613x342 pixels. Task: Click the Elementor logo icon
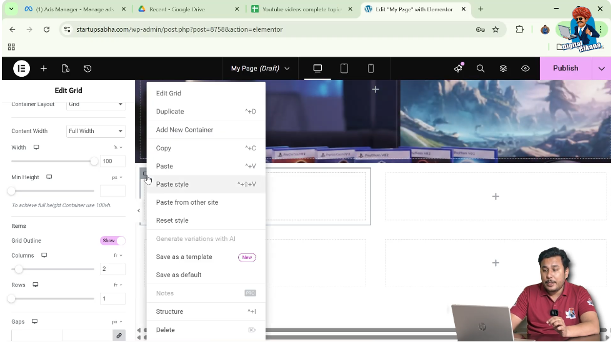[x=21, y=69]
